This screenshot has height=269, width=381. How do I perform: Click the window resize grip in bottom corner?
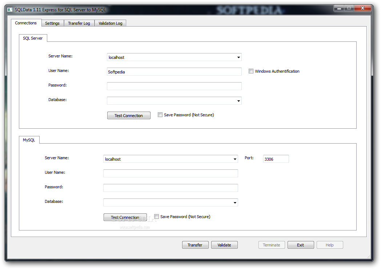368,257
